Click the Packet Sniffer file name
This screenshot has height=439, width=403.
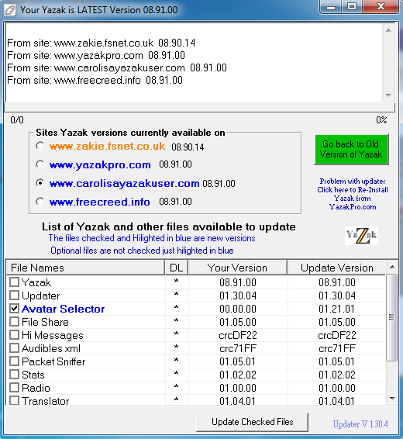(x=53, y=361)
